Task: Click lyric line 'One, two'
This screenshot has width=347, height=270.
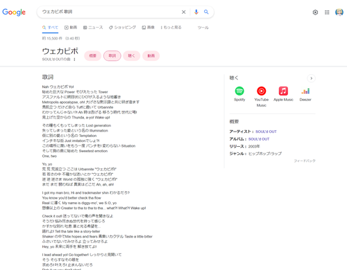Action: coord(49,156)
